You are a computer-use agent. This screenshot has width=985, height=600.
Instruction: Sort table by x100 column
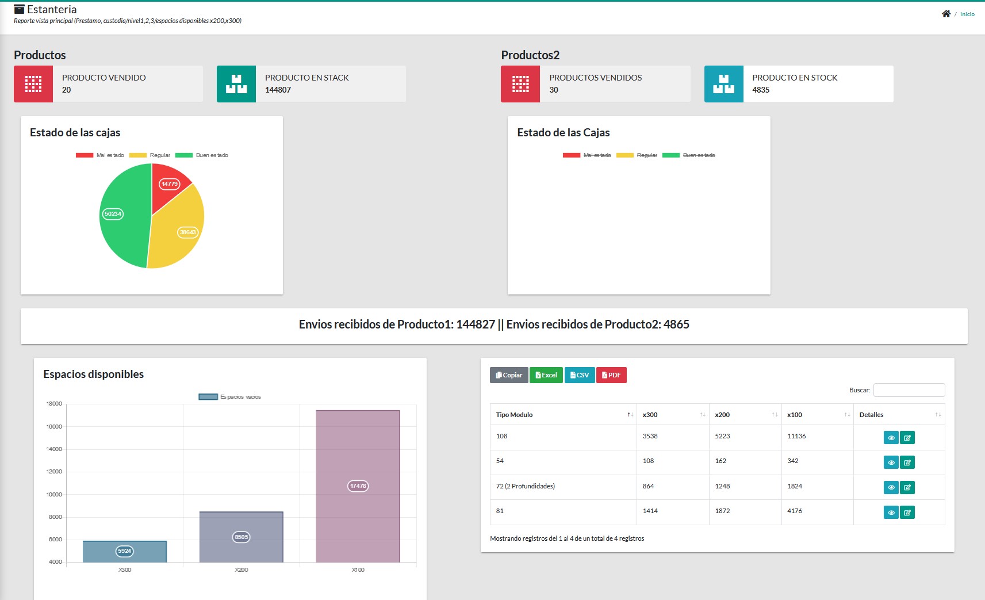(818, 415)
